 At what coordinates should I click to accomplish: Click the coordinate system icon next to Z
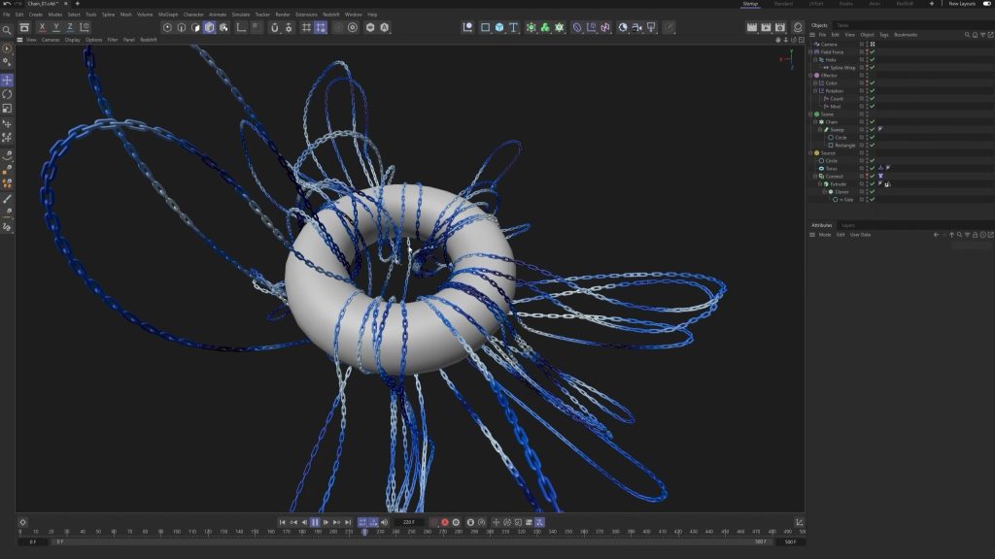point(85,27)
